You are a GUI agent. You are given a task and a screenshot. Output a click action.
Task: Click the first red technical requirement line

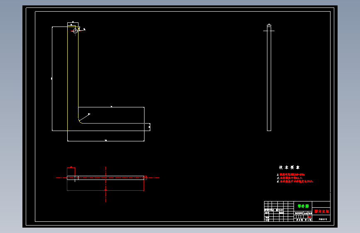[x=292, y=175]
